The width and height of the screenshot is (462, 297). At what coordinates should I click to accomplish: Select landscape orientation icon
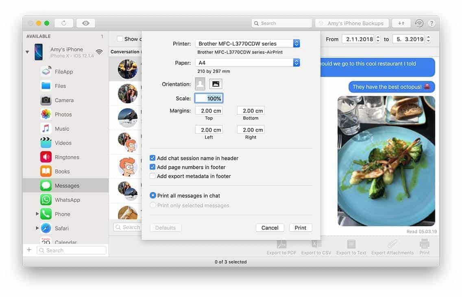[216, 84]
